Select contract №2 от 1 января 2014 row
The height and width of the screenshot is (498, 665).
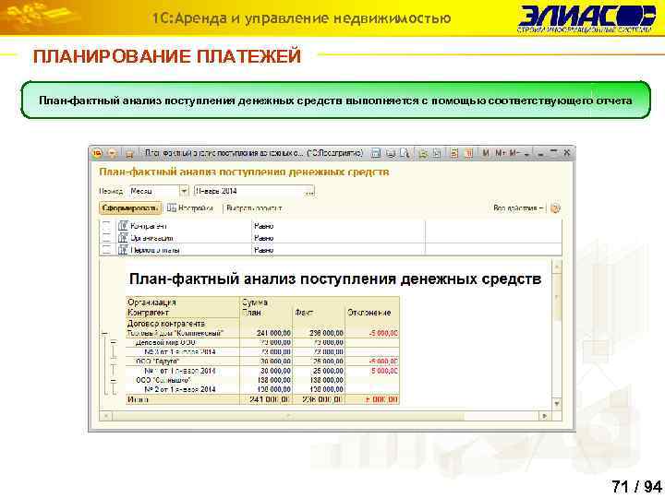(180, 389)
